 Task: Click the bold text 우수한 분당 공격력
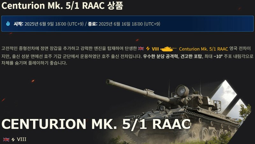click(x=160, y=56)
